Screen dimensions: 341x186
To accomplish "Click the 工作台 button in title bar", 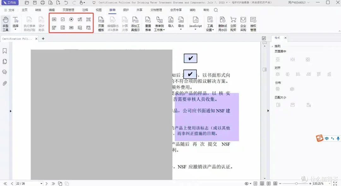I will click(10, 3).
